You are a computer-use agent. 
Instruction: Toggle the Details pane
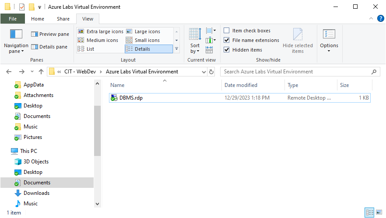coord(49,47)
